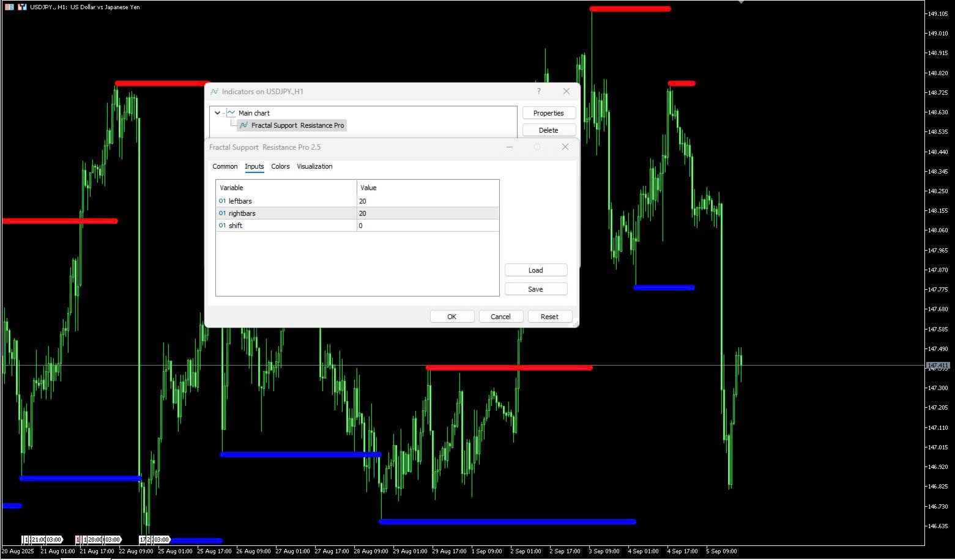The width and height of the screenshot is (955, 560).
Task: Click the topmost red resistance line near 149.105
Action: coord(630,9)
